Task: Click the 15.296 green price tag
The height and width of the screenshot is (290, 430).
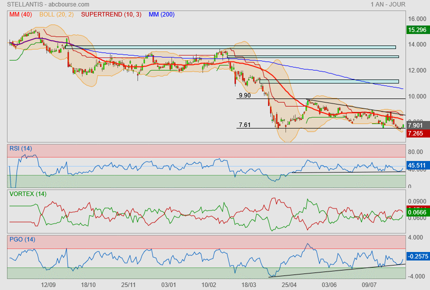Action: tap(417, 30)
